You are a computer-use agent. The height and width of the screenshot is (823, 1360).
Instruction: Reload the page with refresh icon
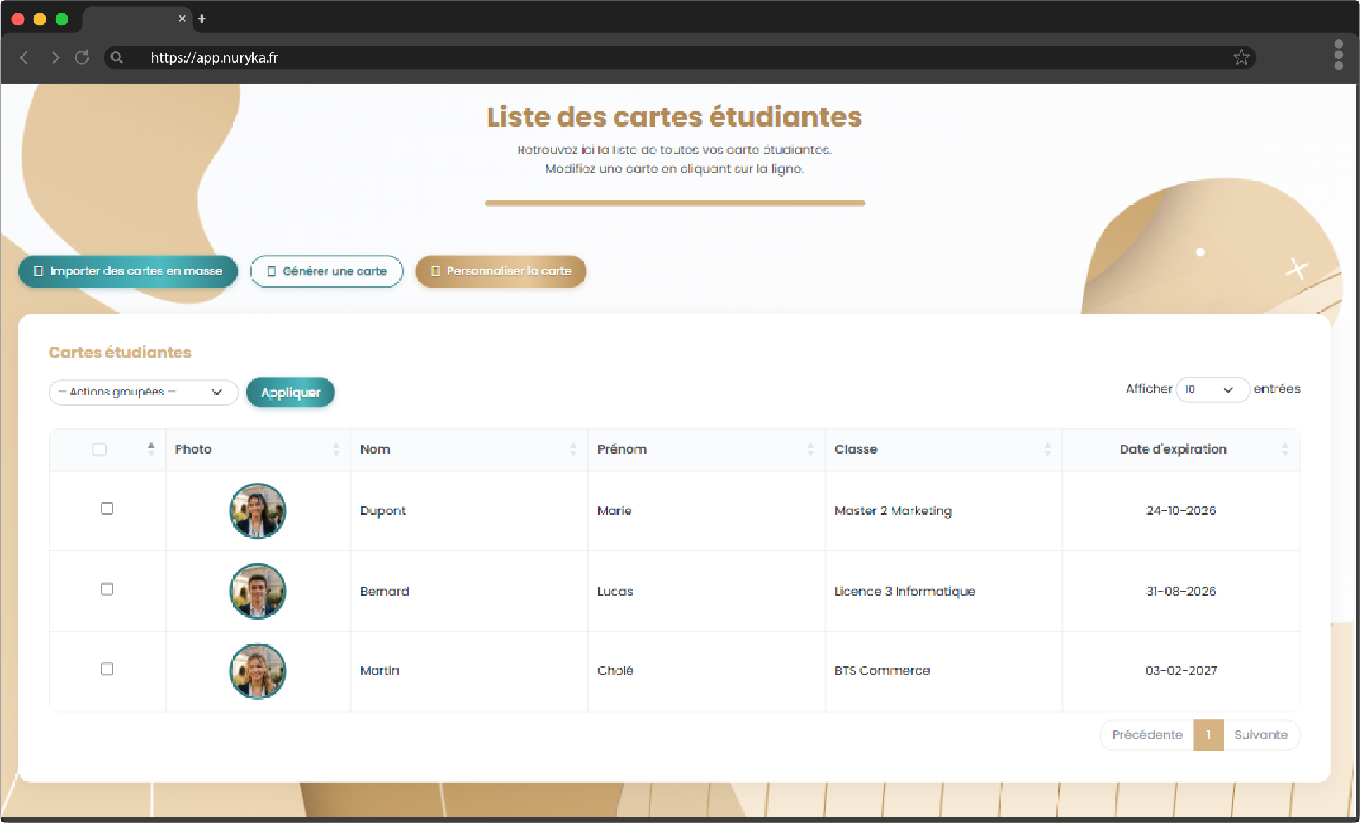[82, 58]
